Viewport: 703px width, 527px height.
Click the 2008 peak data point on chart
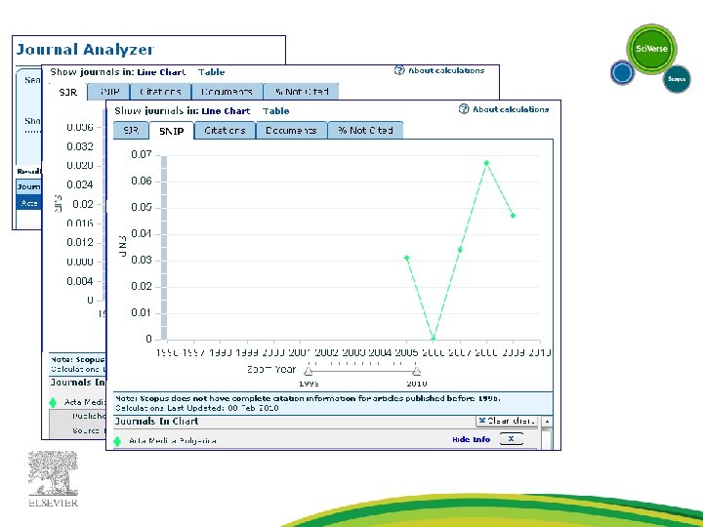[x=486, y=163]
